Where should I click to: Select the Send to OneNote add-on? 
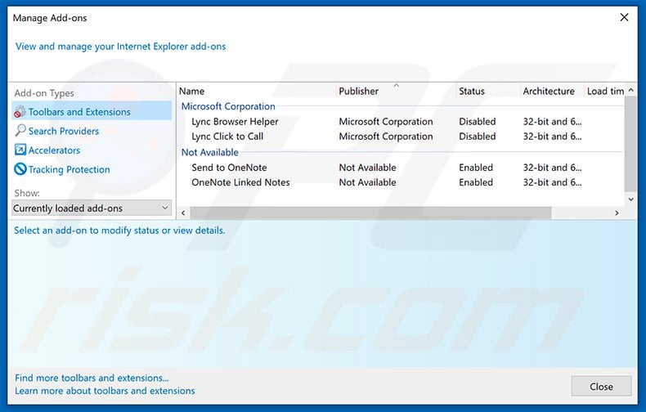[229, 168]
